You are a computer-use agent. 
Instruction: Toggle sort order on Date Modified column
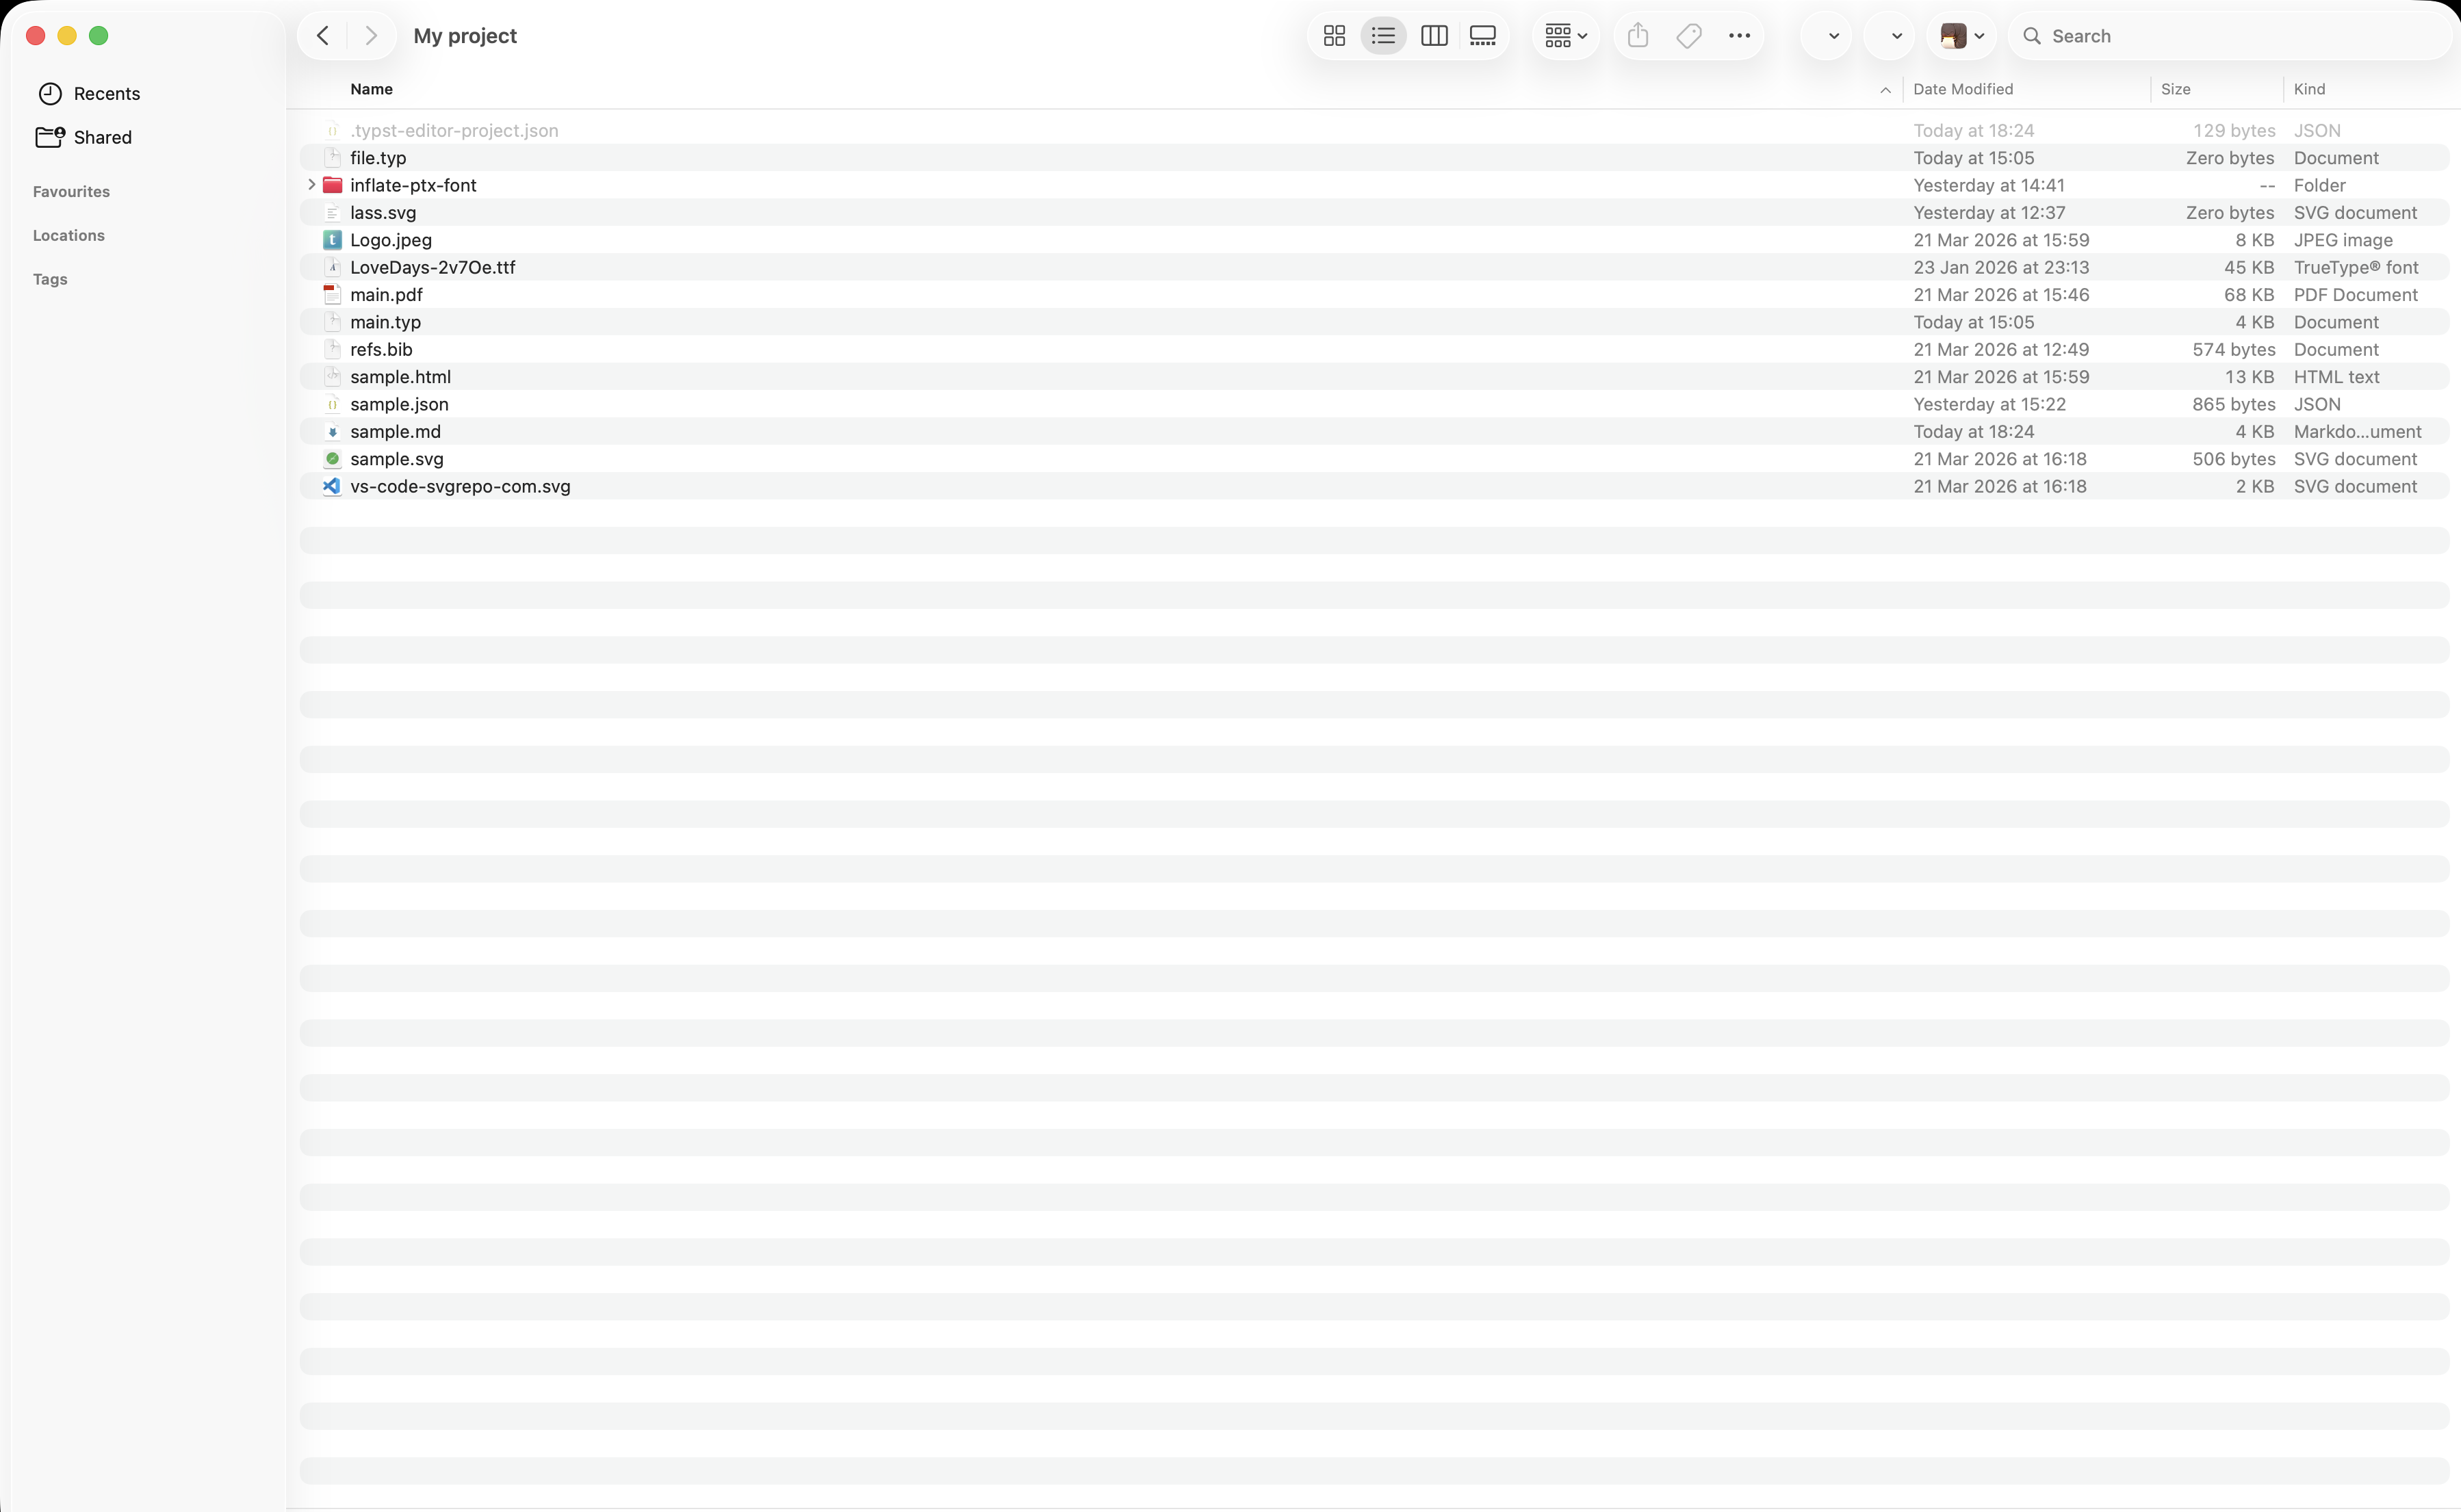[x=1963, y=89]
